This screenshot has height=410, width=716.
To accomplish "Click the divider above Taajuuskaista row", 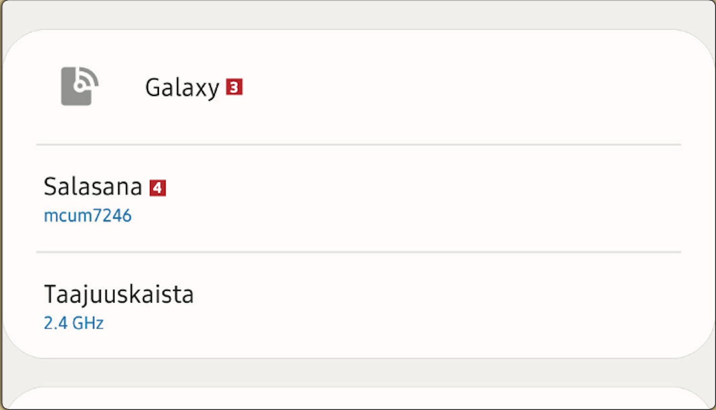I will [358, 252].
